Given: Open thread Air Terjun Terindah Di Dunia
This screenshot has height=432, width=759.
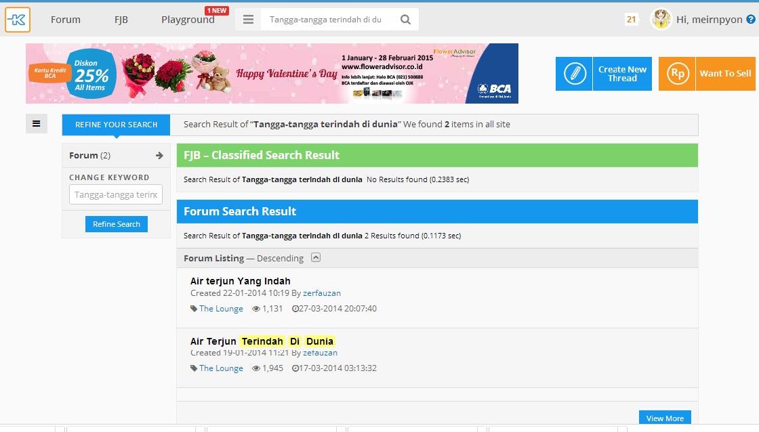Looking at the screenshot, I should [x=262, y=341].
